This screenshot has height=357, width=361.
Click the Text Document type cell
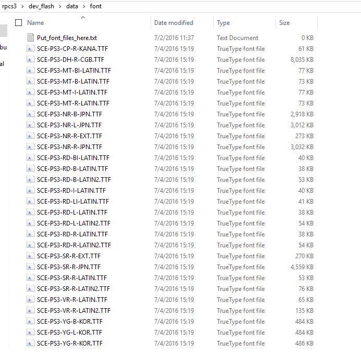click(x=238, y=38)
